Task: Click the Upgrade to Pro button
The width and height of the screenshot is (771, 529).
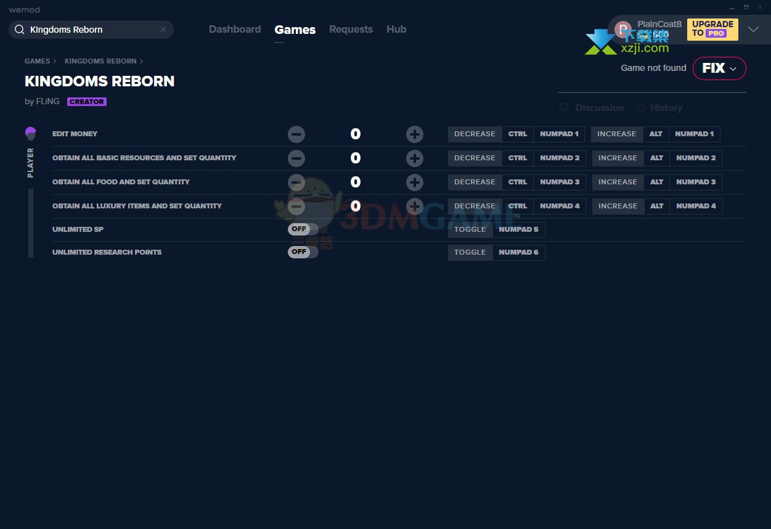Action: pyautogui.click(x=712, y=29)
